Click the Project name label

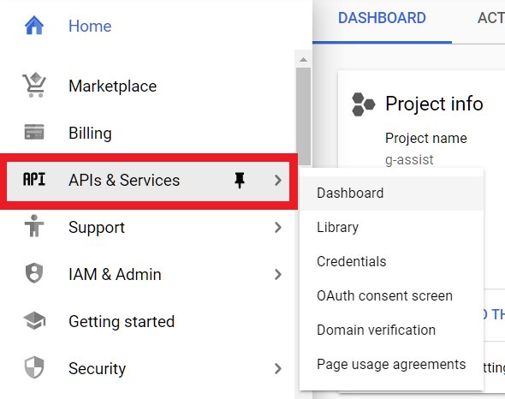[425, 138]
